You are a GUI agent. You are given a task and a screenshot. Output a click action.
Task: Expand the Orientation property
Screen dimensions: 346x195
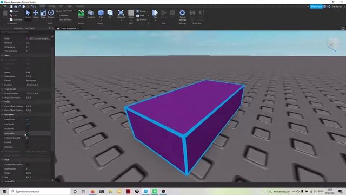point(2,76)
